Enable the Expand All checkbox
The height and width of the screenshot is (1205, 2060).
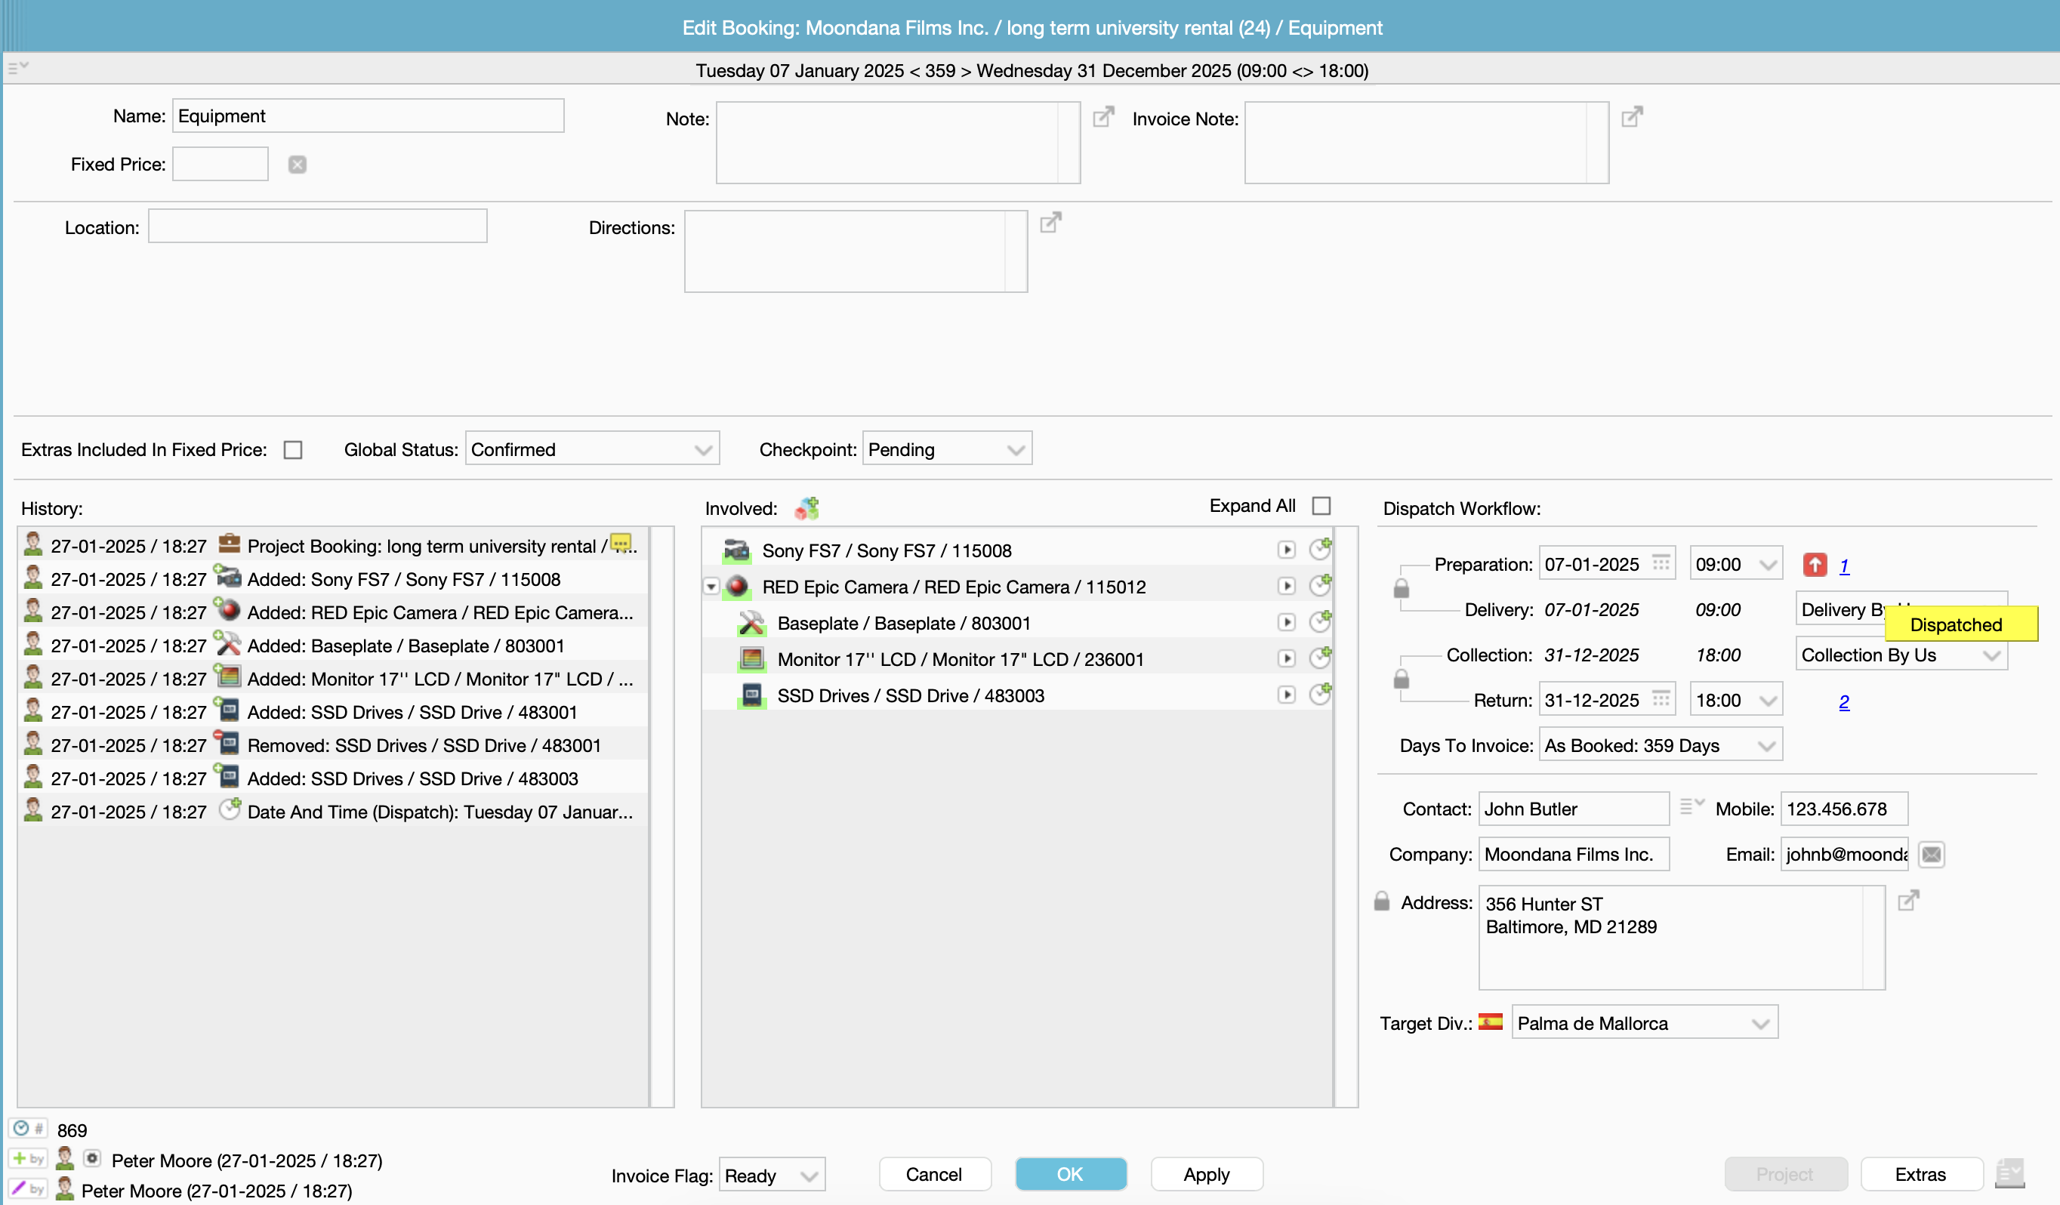1321,506
